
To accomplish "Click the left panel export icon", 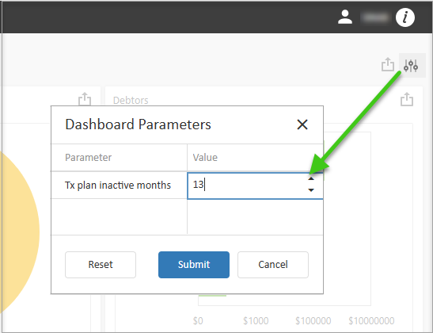I will click(x=85, y=99).
